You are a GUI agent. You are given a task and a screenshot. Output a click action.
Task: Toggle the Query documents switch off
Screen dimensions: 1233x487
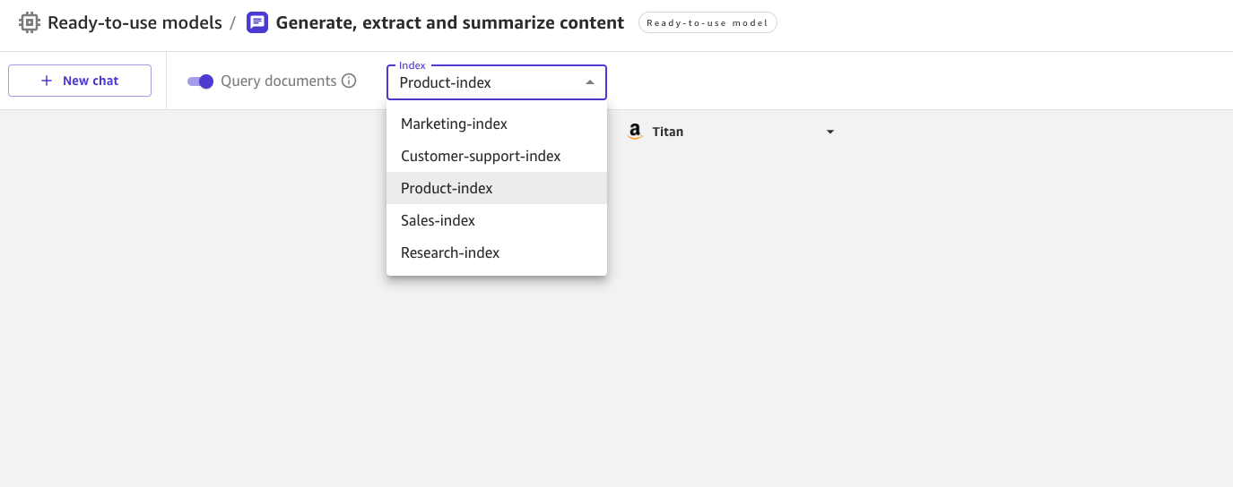pos(200,81)
